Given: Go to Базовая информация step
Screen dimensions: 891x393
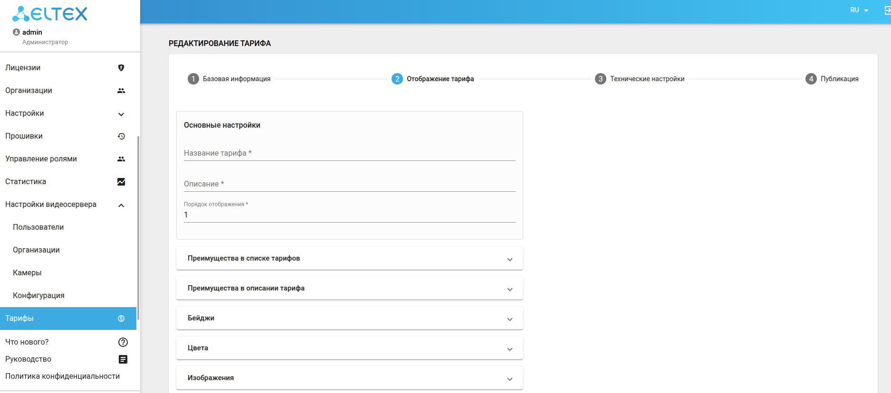Looking at the screenshot, I should tap(229, 79).
